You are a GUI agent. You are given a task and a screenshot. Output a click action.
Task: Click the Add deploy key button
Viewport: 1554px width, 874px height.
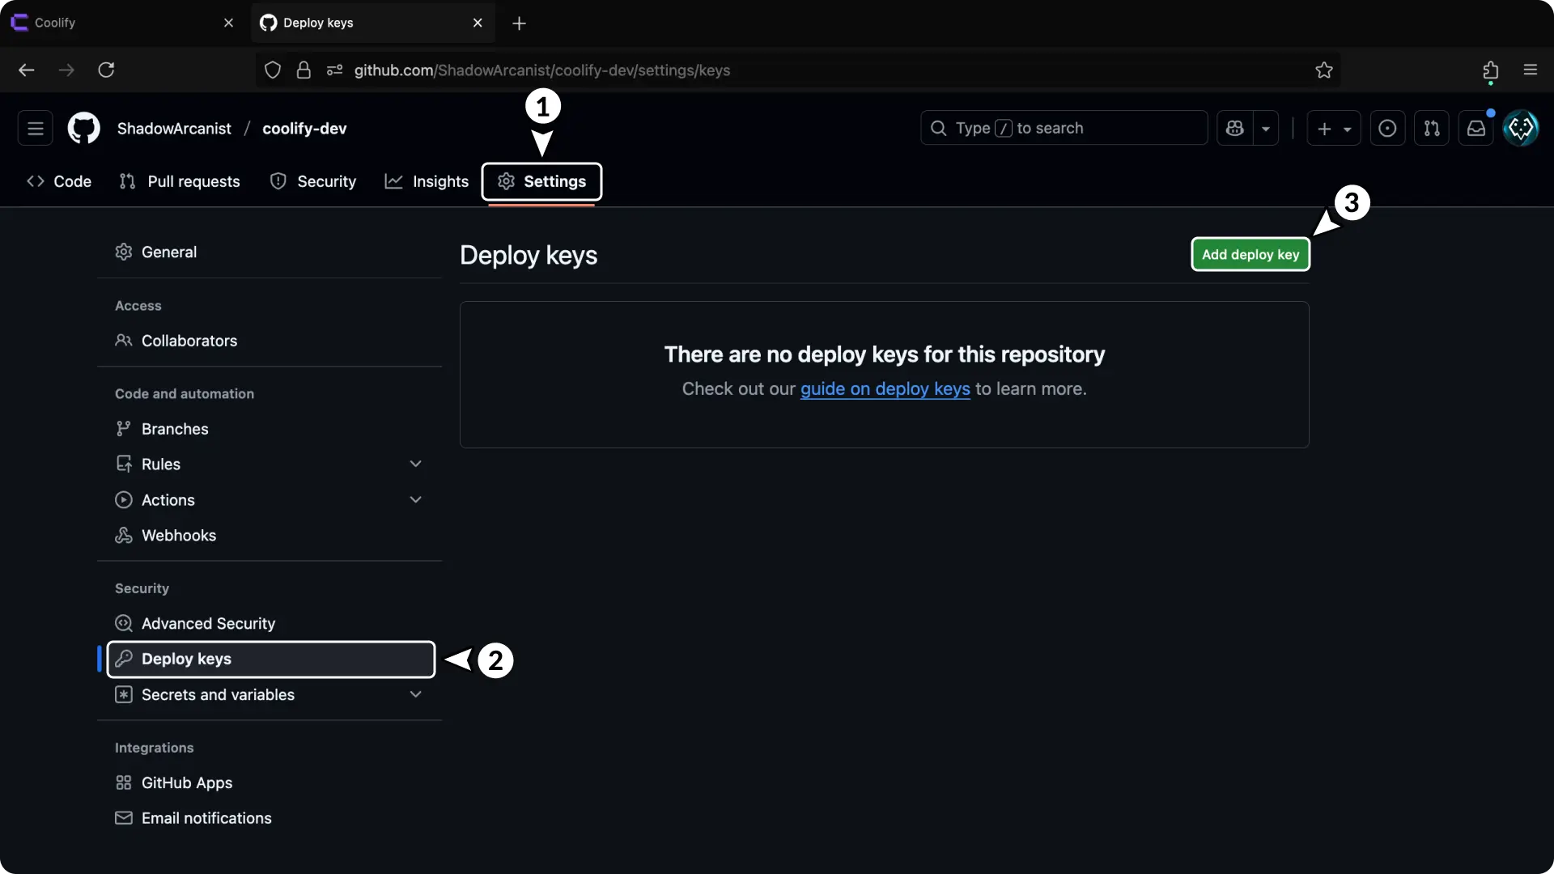pyautogui.click(x=1250, y=255)
